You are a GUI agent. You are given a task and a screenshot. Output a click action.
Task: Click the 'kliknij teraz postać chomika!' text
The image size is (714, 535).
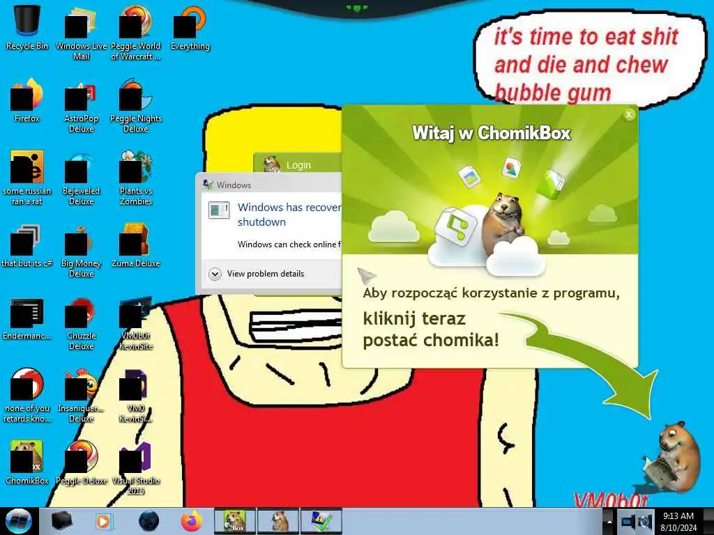tap(431, 329)
